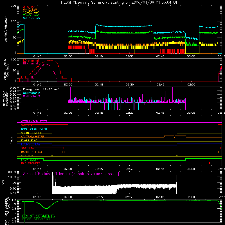Screen dimensions: 225x225
Task: Click the '0.8' livetime tick value
Action: pos(14,209)
